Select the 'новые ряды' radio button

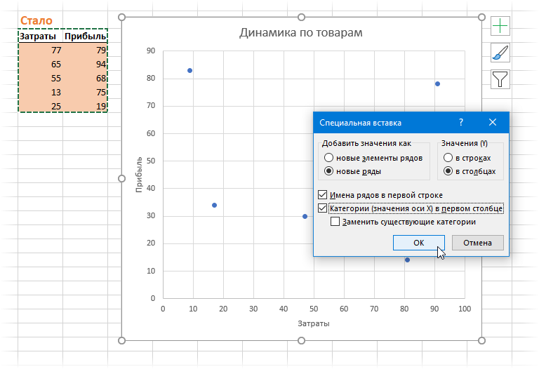click(328, 171)
